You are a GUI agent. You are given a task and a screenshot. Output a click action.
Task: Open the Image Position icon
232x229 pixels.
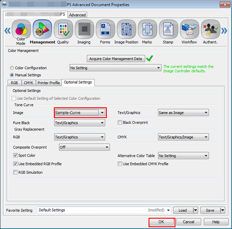[x=127, y=29]
